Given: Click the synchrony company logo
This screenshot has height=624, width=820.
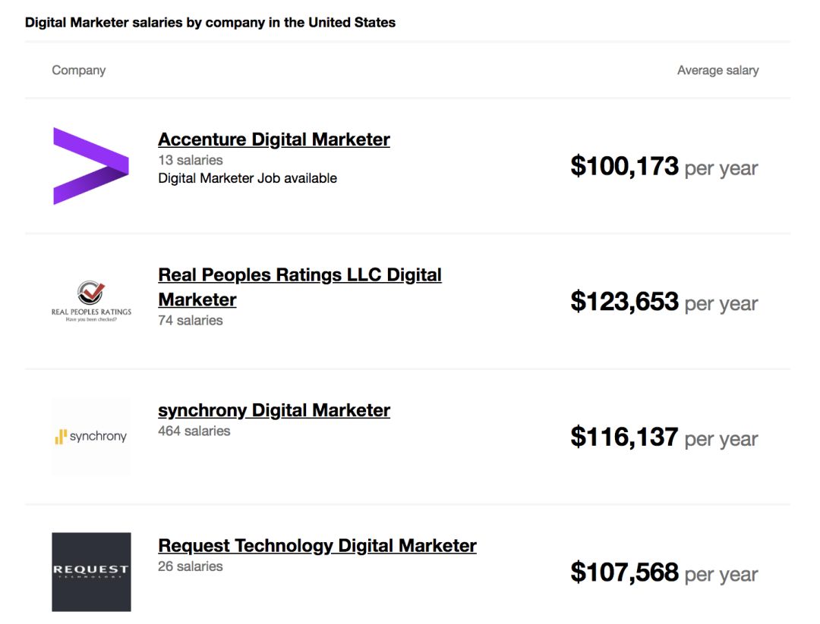Looking at the screenshot, I should tap(91, 437).
